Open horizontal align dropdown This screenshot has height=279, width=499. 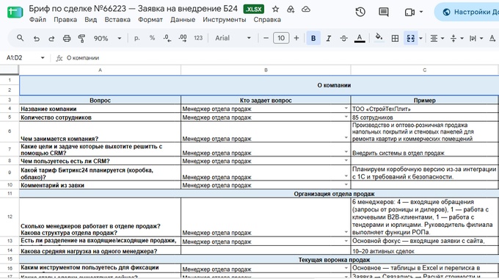coord(437,38)
